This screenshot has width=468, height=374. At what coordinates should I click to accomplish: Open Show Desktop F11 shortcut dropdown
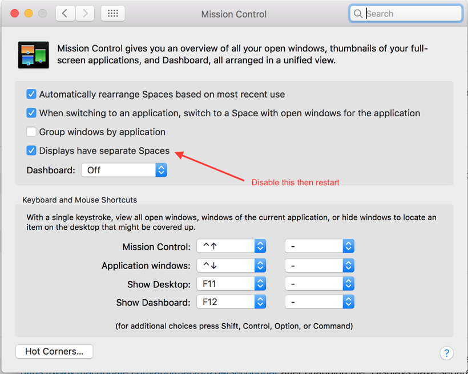231,284
